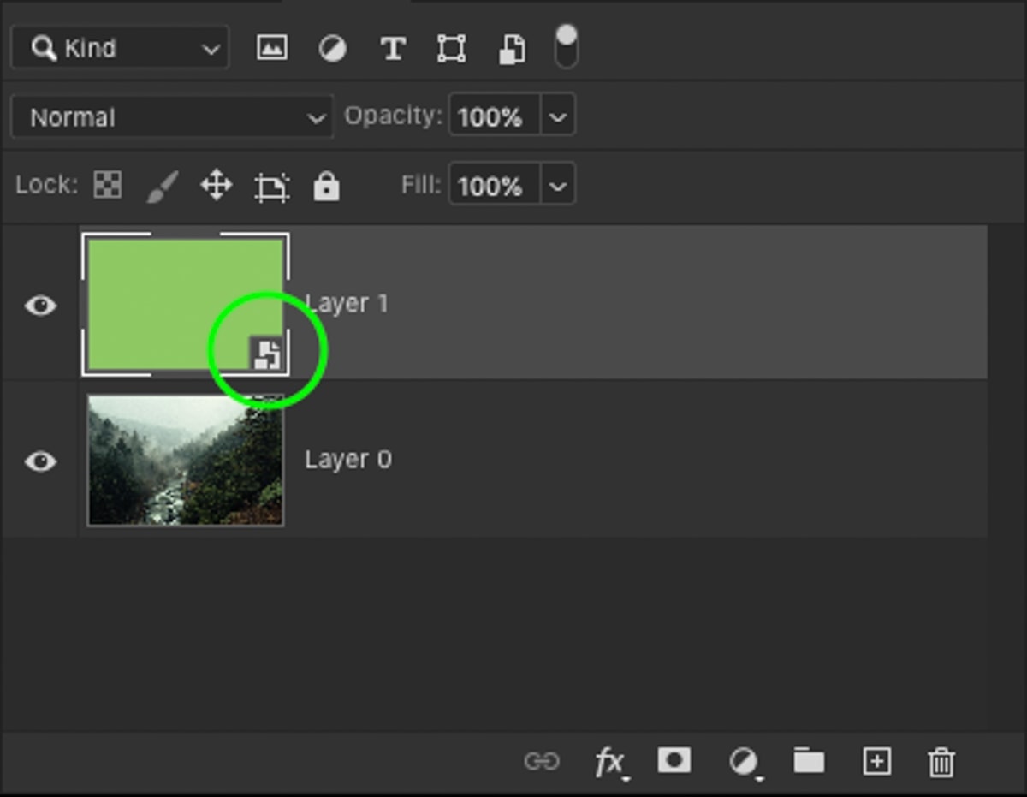This screenshot has width=1027, height=797.
Task: Filter layers by pixel layers icon
Action: point(271,48)
